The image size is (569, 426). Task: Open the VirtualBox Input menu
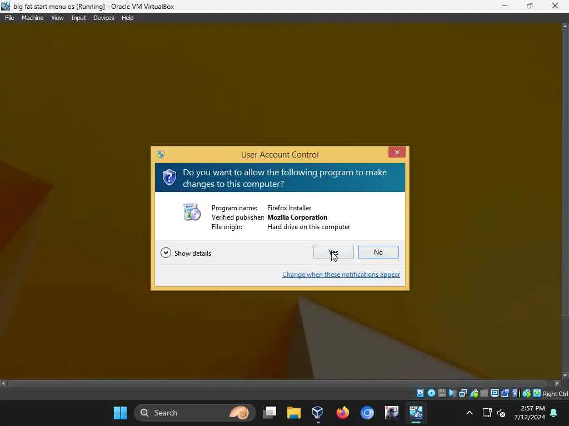[x=78, y=18]
